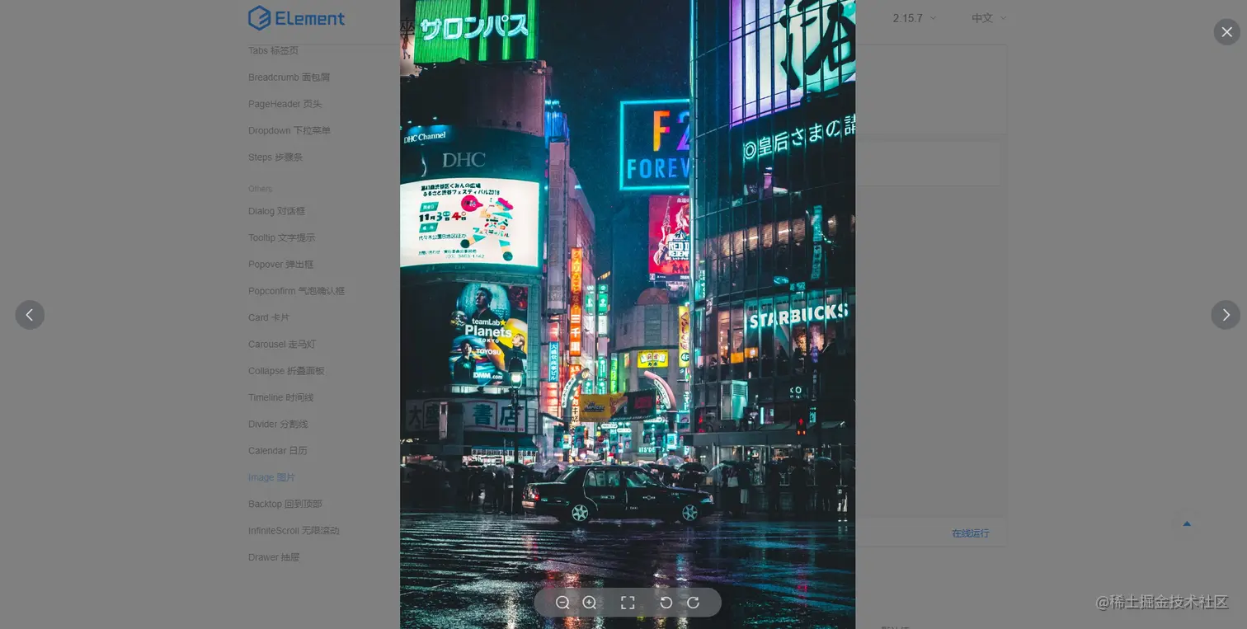Click the previewed city street image
The height and width of the screenshot is (629, 1247).
[x=628, y=314]
